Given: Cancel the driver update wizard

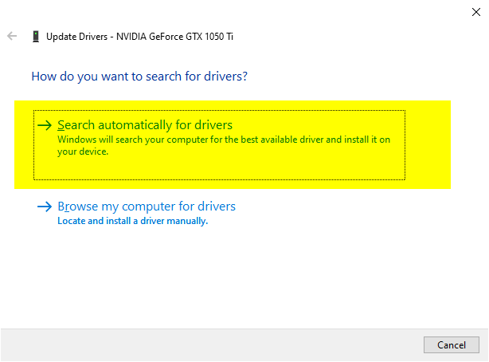Looking at the screenshot, I should tap(452, 344).
